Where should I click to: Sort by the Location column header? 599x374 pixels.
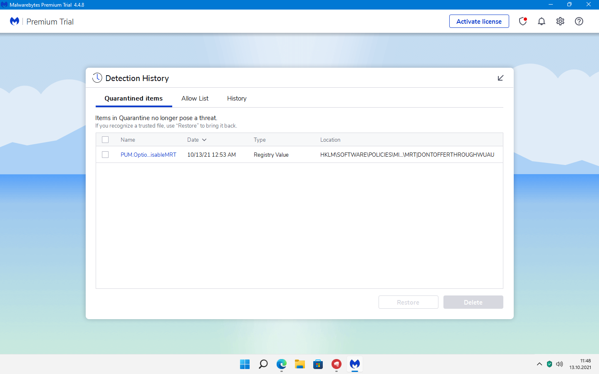click(330, 140)
